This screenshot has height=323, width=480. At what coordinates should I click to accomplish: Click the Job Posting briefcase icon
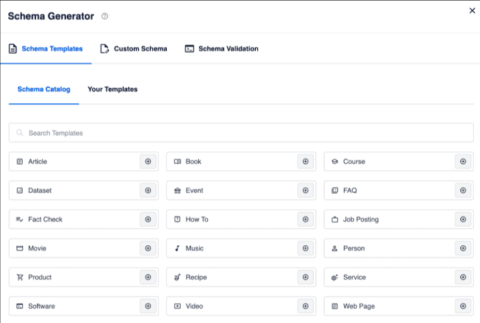click(335, 219)
